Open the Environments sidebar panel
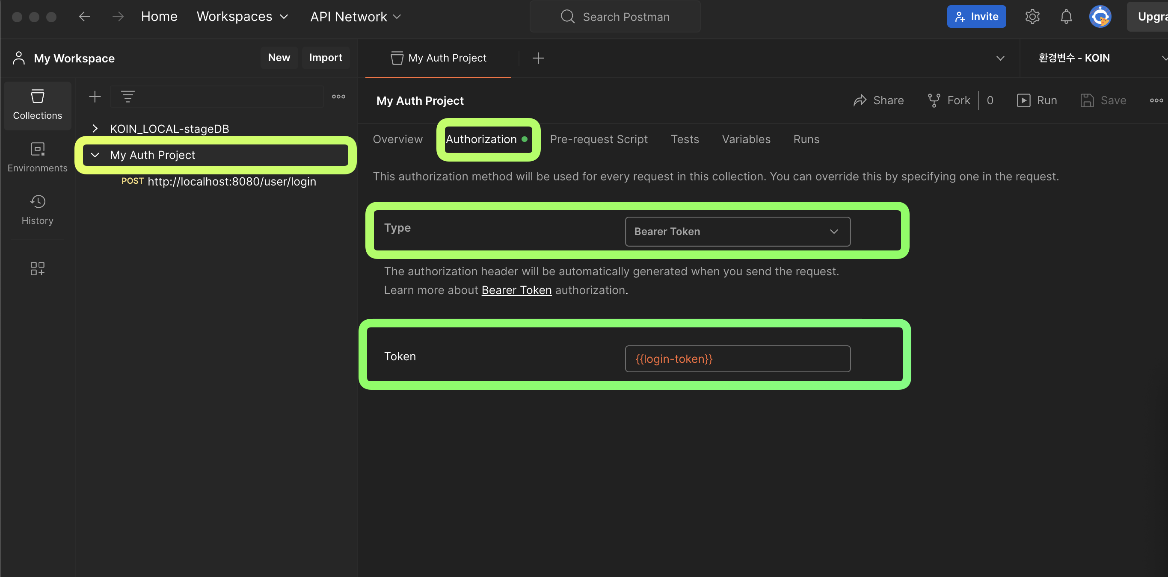 (x=37, y=157)
